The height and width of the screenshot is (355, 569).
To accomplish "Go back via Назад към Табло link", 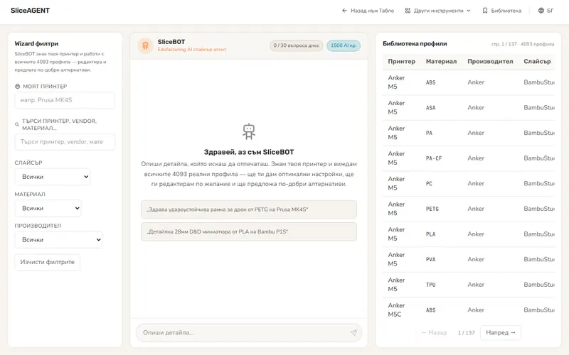I will click(x=368, y=11).
